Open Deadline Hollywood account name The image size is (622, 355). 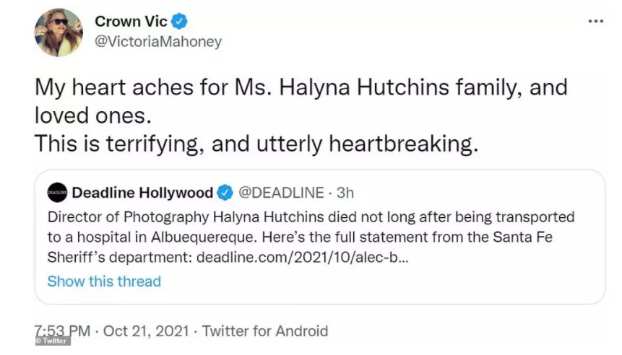pos(142,193)
